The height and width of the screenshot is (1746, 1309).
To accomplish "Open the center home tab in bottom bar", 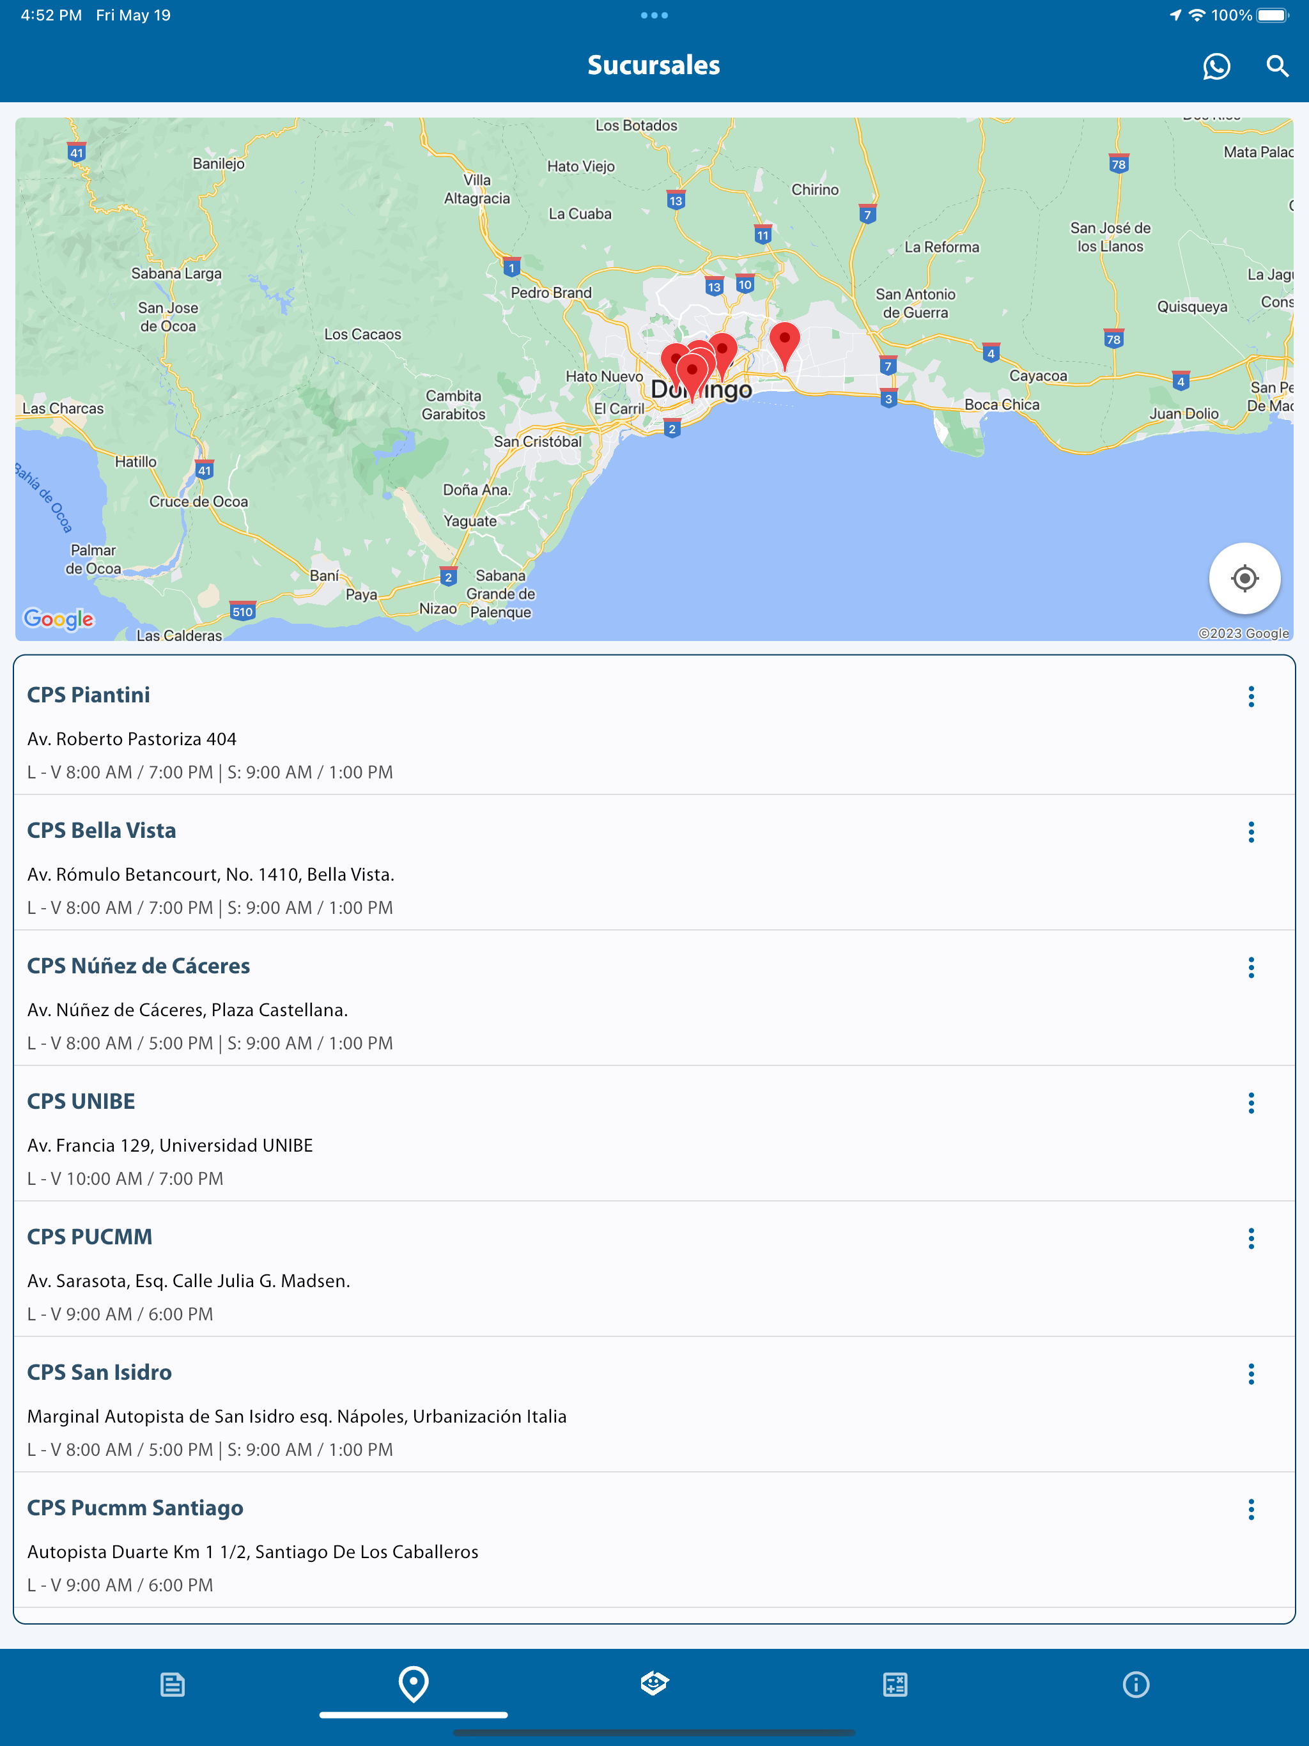I will (x=654, y=1683).
